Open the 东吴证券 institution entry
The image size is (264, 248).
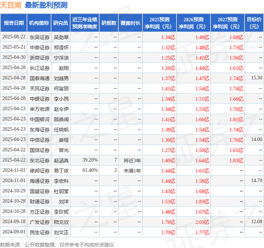click(40, 37)
